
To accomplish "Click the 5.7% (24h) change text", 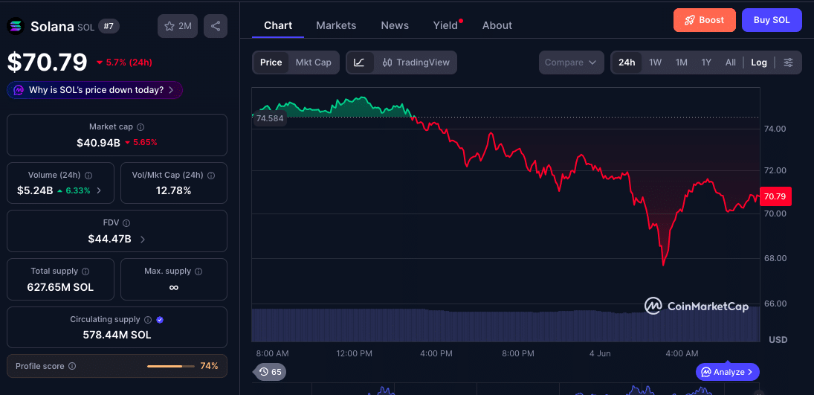I will coord(124,62).
